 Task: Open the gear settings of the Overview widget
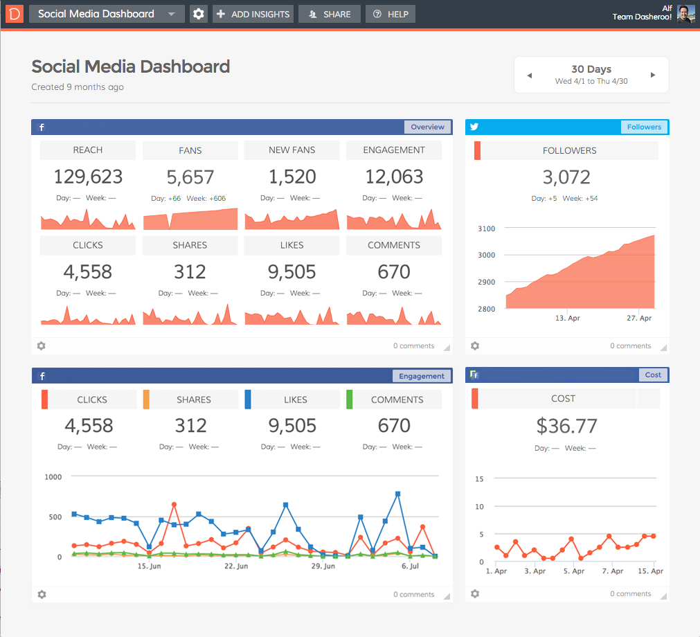click(41, 346)
